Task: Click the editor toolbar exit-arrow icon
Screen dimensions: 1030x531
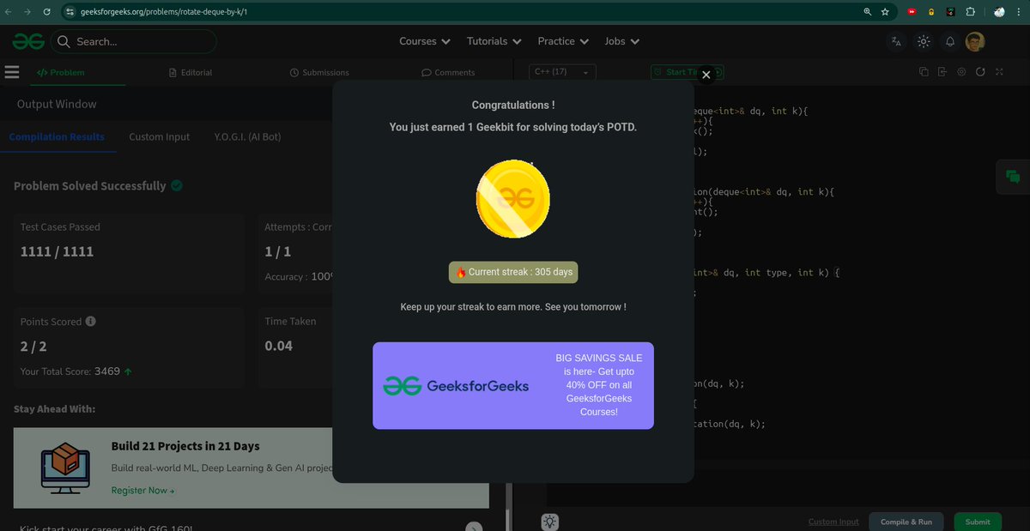Action: point(942,72)
